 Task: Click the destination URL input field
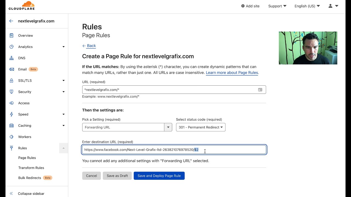174,150
